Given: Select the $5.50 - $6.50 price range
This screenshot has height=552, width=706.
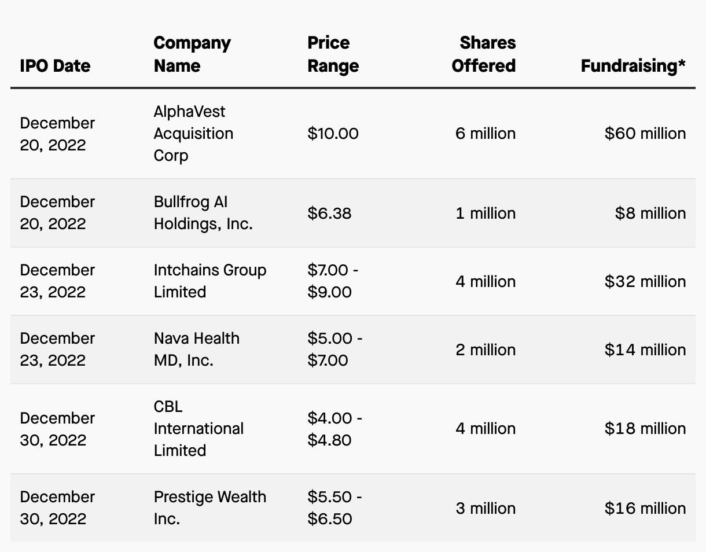Looking at the screenshot, I should click(x=334, y=507).
